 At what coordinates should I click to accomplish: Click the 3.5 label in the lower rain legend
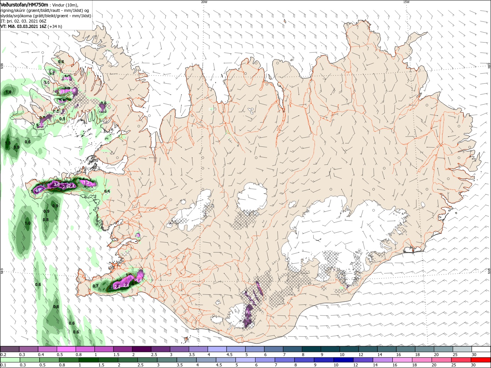point(179,365)
